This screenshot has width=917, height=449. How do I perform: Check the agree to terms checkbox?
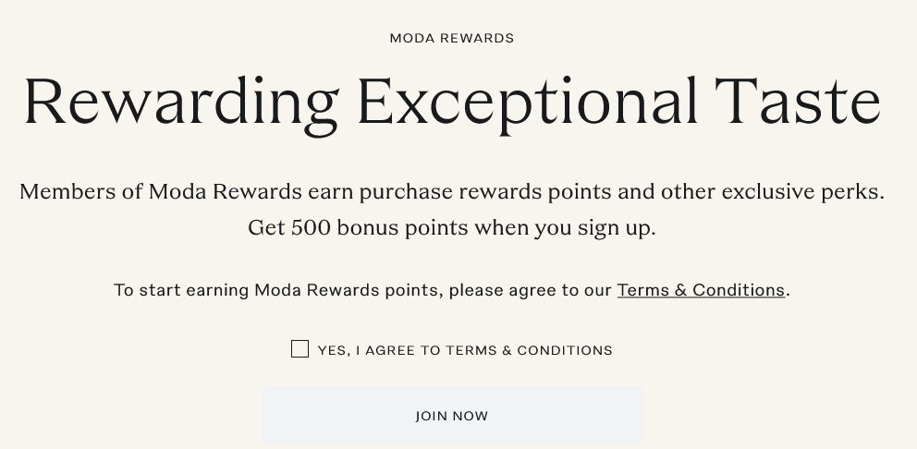[x=300, y=348]
